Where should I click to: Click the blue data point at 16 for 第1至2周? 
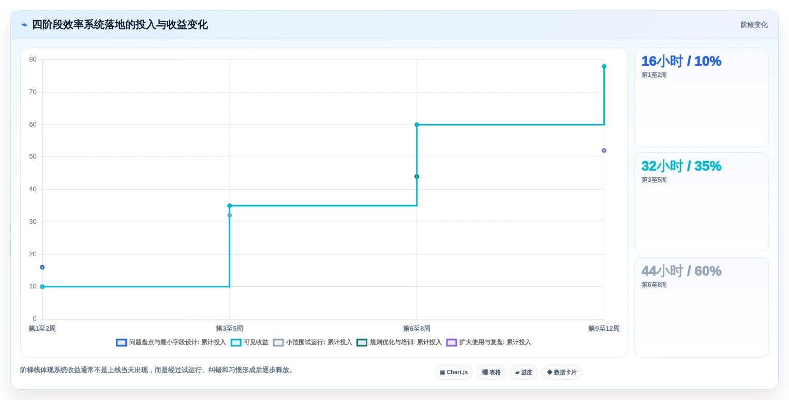click(42, 267)
